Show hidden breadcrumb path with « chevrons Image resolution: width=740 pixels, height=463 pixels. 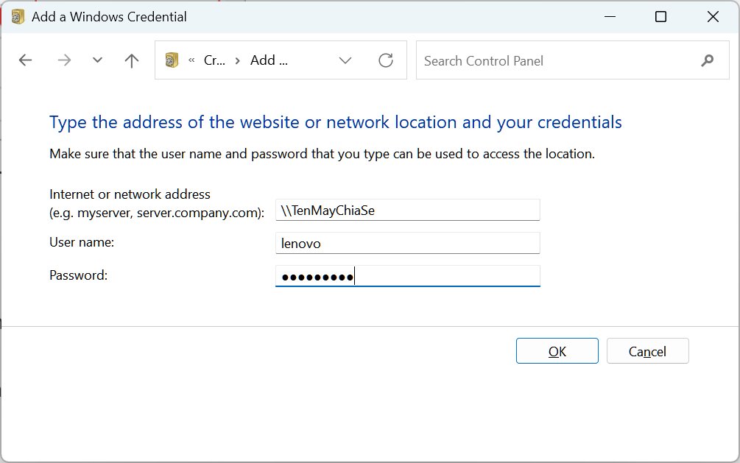pyautogui.click(x=191, y=60)
